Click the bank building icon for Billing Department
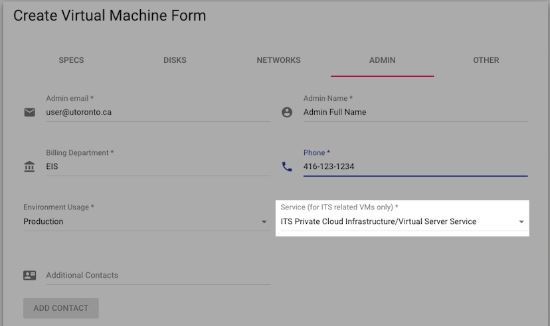 (29, 166)
